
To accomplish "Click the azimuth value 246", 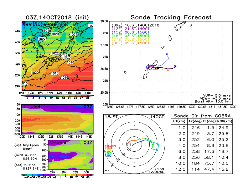I will click(x=195, y=128).
